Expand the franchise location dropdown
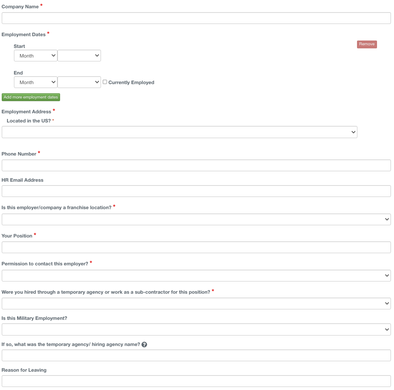The image size is (394, 390). pos(196,220)
